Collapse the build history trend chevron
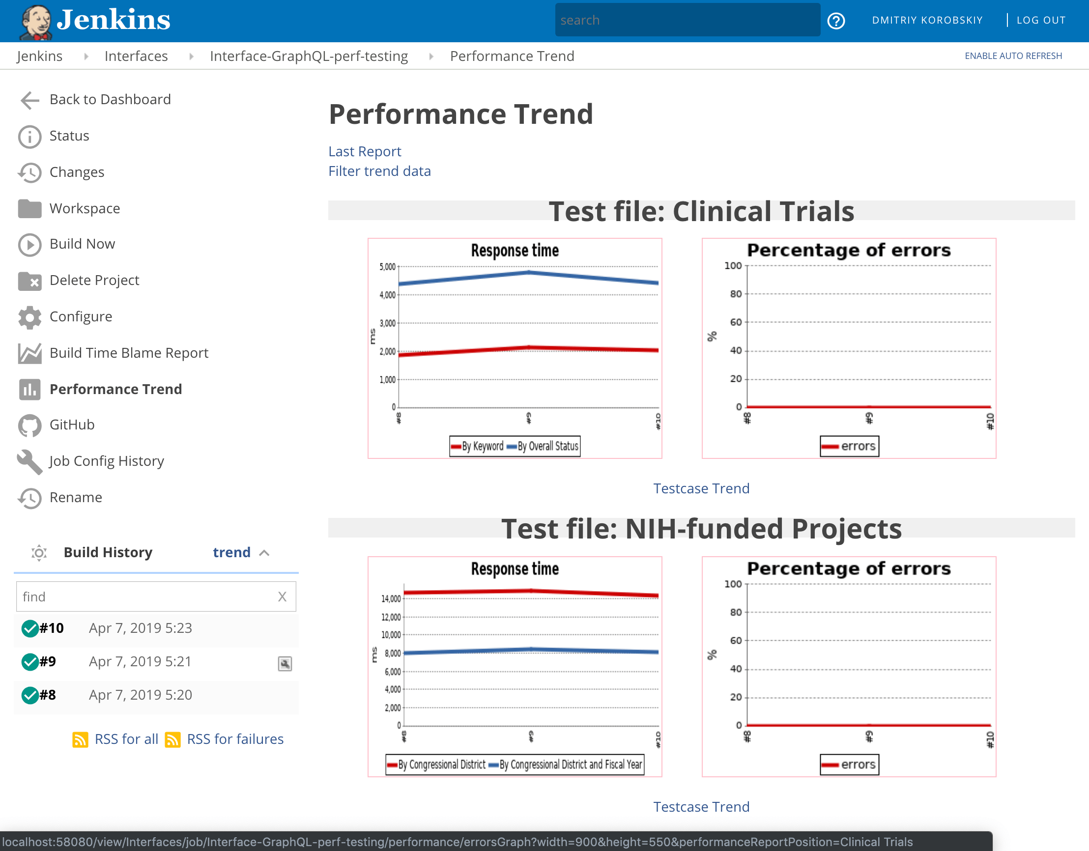 [265, 553]
